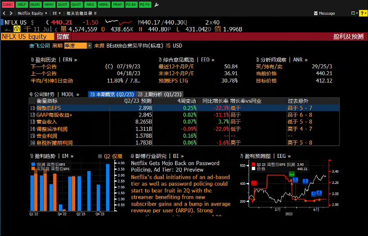
Task: Click the green SEARCH key
Action: pyautogui.click(x=35, y=5)
